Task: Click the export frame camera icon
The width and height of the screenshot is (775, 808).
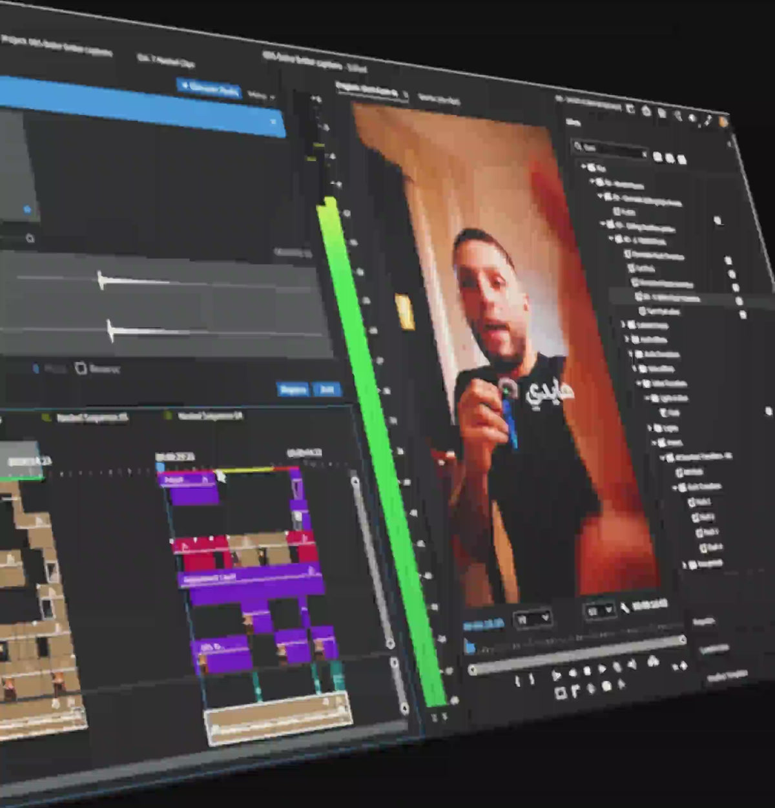Action: (652, 660)
